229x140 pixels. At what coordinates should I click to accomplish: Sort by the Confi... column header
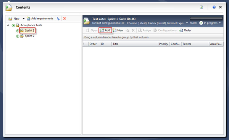tap(176, 44)
